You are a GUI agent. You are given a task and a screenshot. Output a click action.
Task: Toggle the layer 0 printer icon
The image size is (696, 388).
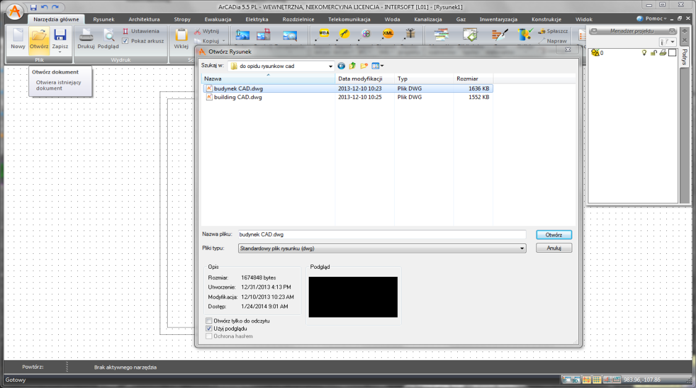[x=663, y=53]
